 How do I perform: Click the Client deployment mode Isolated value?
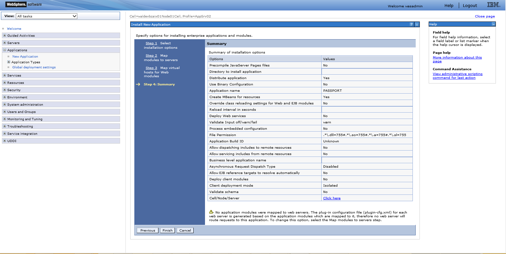tap(330, 186)
